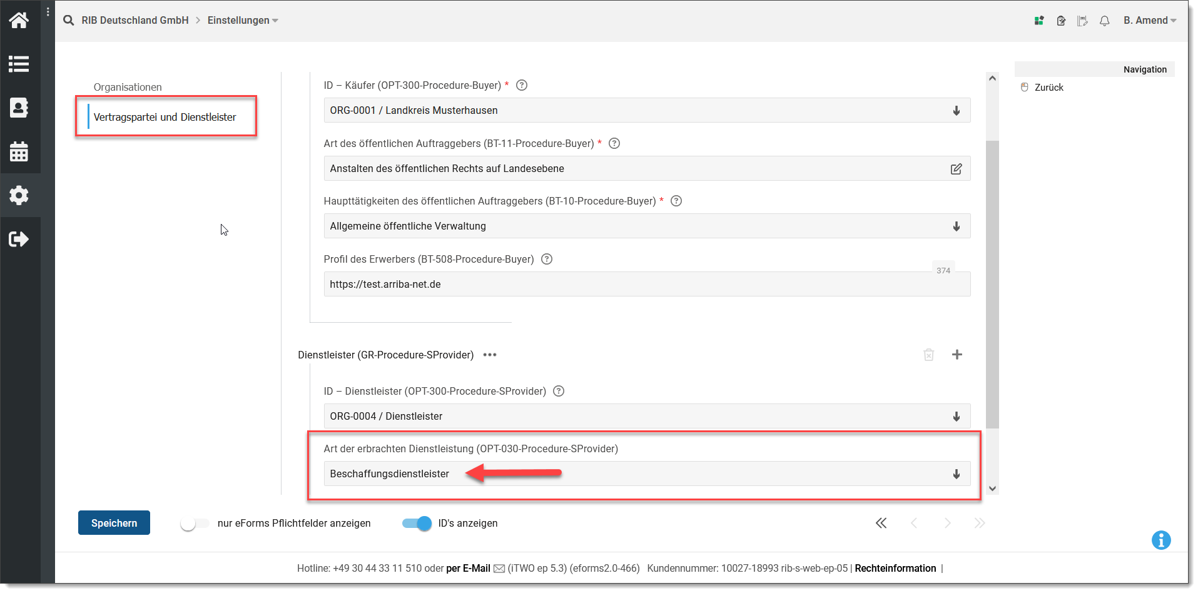Delete the Dienstleister group with trash icon
This screenshot has width=1198, height=593.
coord(929,355)
